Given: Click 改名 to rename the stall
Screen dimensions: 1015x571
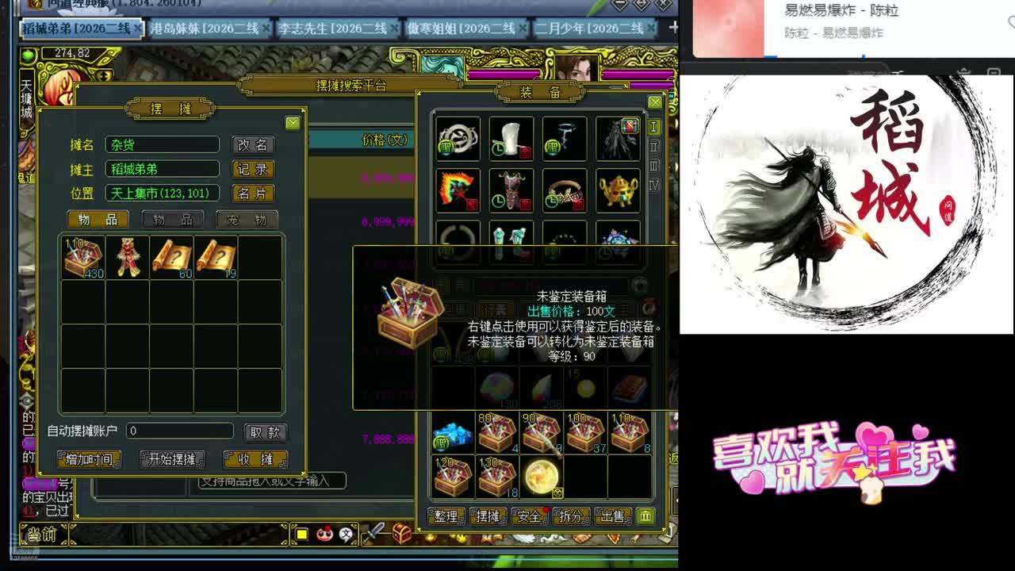Looking at the screenshot, I should coord(253,145).
